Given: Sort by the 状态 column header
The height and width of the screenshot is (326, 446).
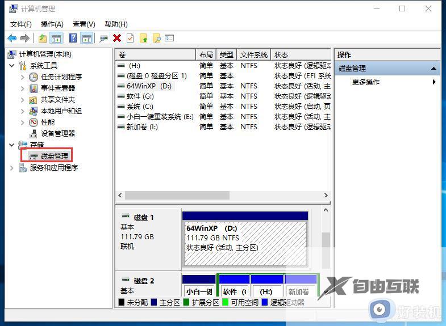Looking at the screenshot, I should [301, 54].
